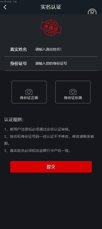
Task: Click the 实名认证 page title
Action: 51,7
